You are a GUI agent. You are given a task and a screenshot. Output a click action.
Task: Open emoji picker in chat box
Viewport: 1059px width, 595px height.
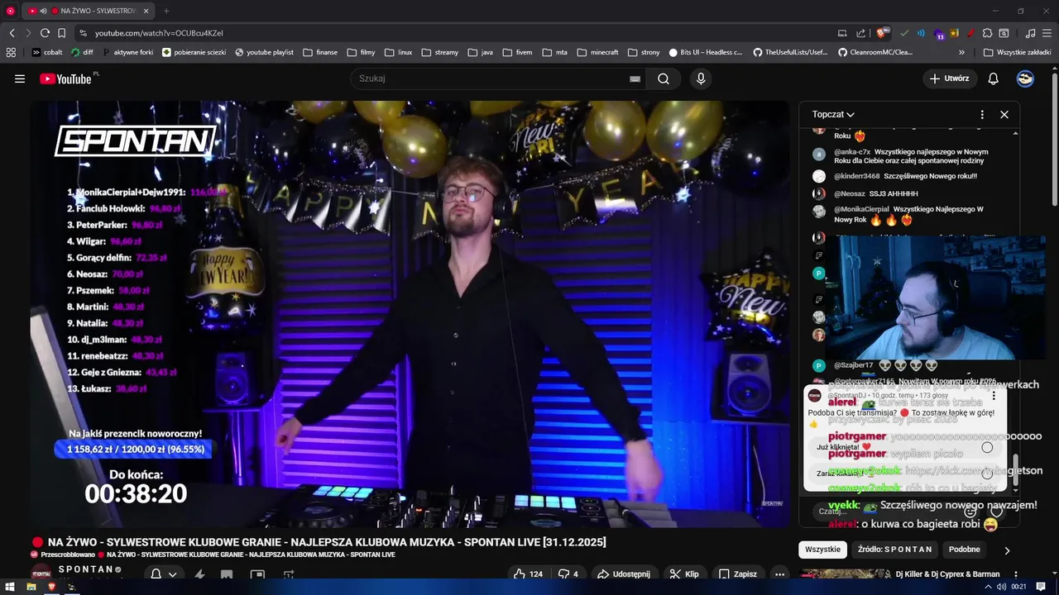tap(970, 512)
